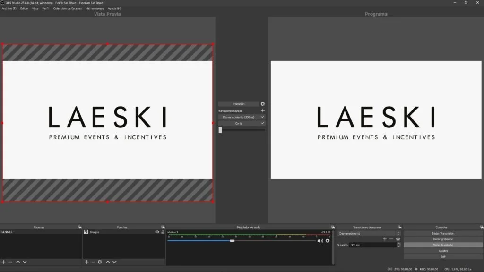Image resolution: width=484 pixels, height=272 pixels.
Task: Click the OBS Studio title bar logo
Action: coord(2,3)
